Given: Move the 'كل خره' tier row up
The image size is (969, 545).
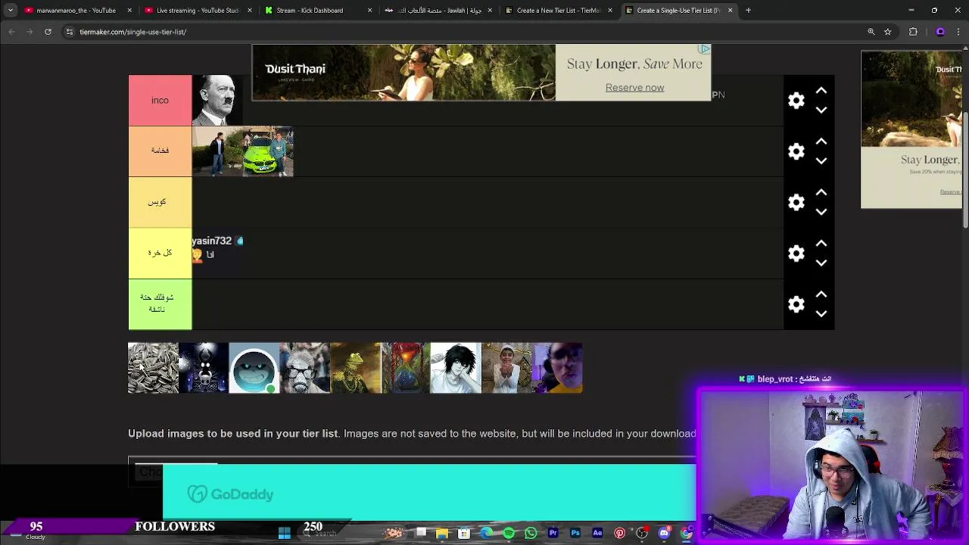Looking at the screenshot, I should (821, 244).
